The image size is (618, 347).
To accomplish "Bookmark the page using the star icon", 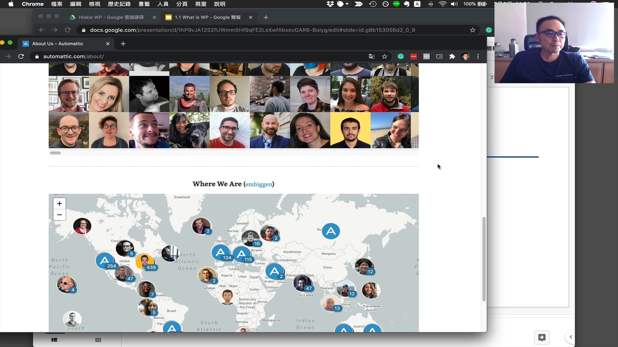I will (385, 56).
